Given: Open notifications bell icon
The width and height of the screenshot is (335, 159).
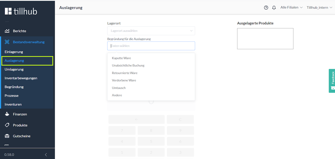Looking at the screenshot, I should (x=274, y=8).
